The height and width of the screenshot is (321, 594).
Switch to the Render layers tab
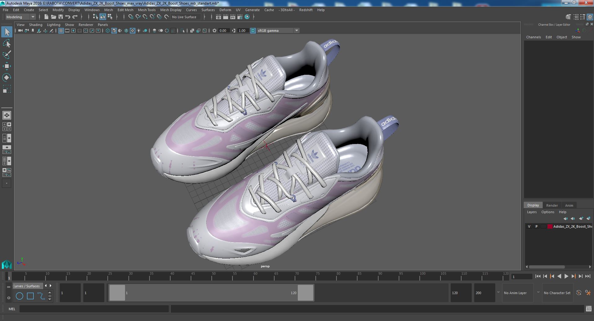click(552, 205)
